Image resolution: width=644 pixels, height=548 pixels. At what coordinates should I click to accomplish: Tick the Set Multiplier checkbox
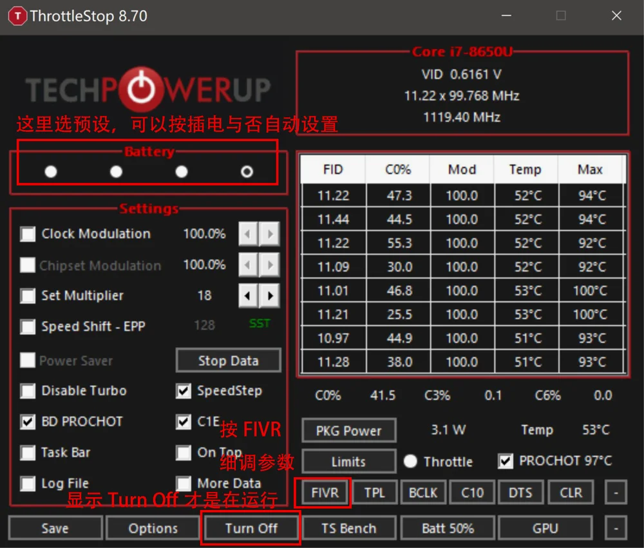tap(28, 296)
